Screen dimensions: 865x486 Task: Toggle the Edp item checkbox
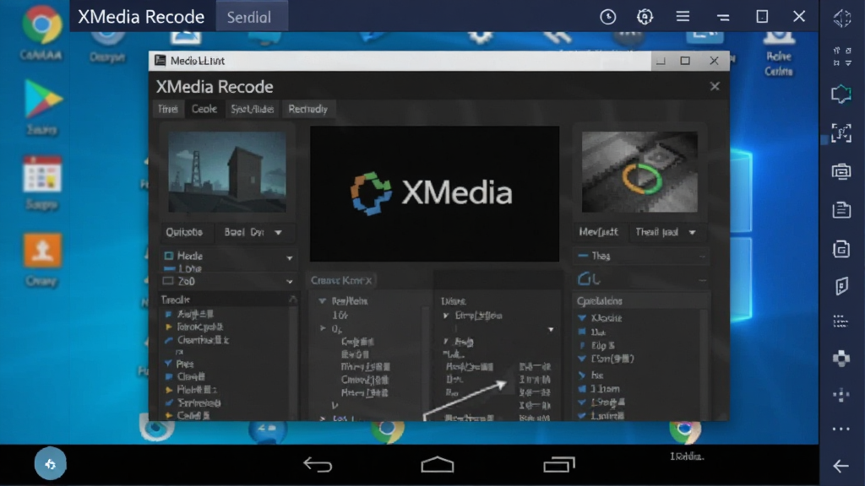click(582, 345)
